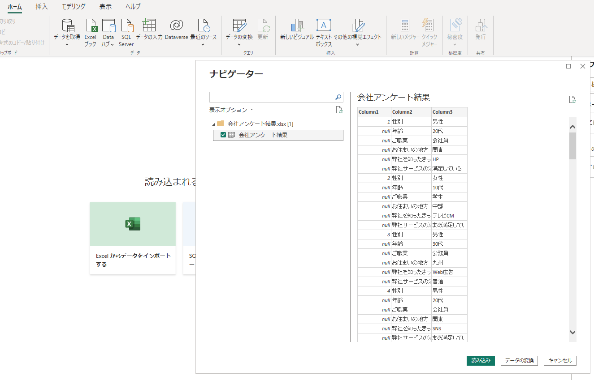The width and height of the screenshot is (594, 380).
Task: Click the SNS cell
Action: 449,329
